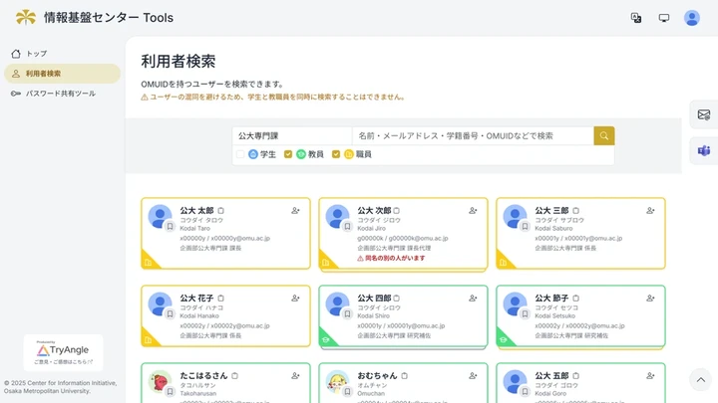This screenshot has height=403, width=718.
Task: Click the 情報基盤センター Tools header title
Action: 109,18
